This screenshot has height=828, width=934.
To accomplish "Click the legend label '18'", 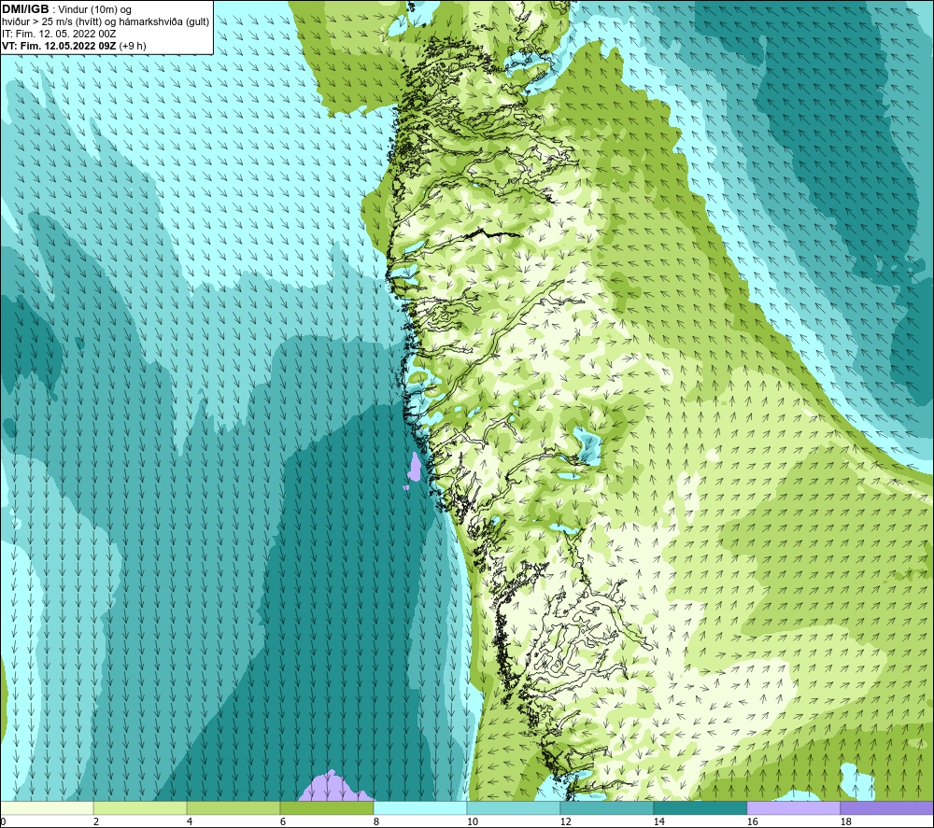I will (845, 822).
